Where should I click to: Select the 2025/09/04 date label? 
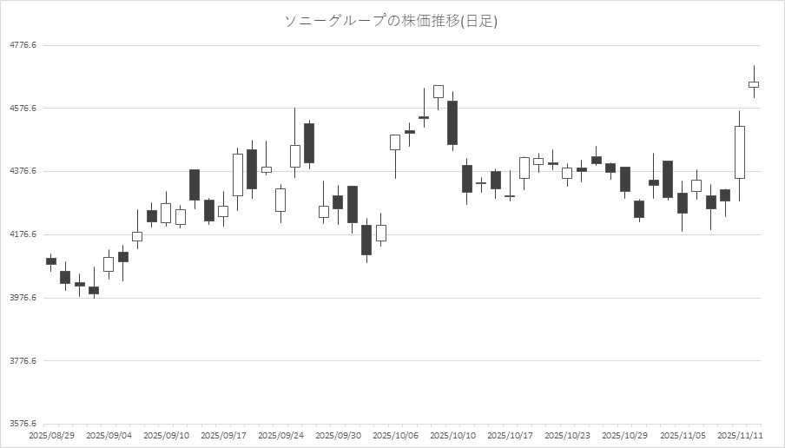click(109, 435)
